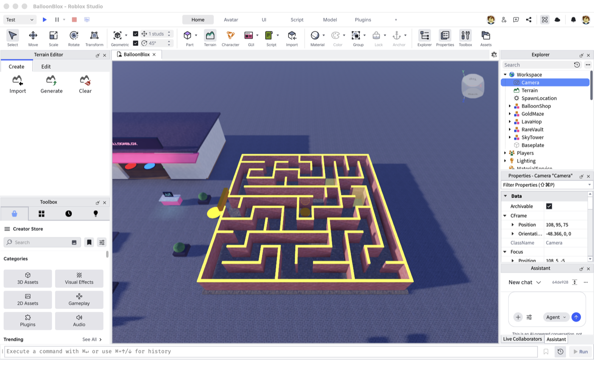Switch to the Avatar tab

pos(231,19)
